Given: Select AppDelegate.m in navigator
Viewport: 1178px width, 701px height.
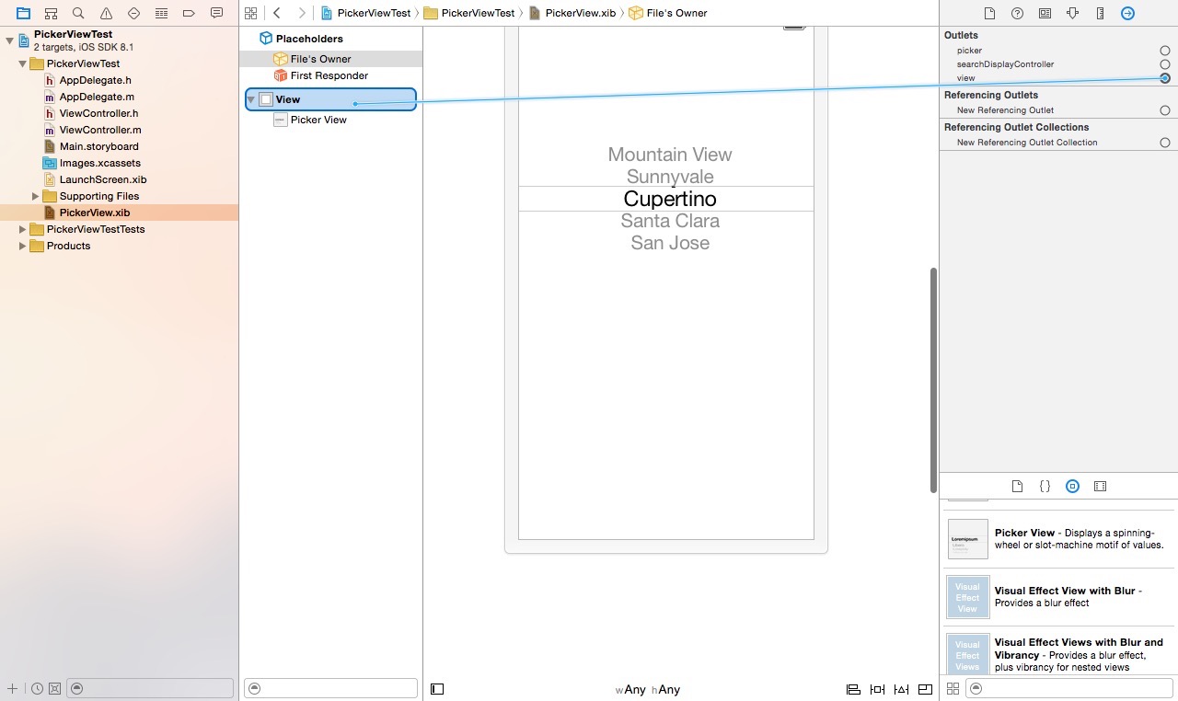Looking at the screenshot, I should click(97, 97).
